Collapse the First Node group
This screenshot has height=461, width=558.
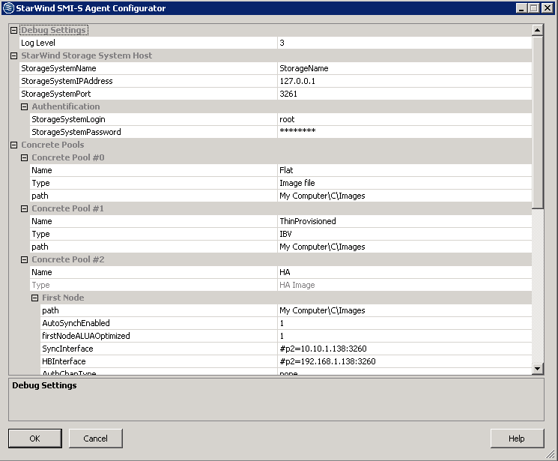[x=34, y=298]
